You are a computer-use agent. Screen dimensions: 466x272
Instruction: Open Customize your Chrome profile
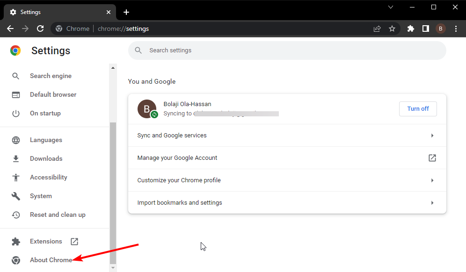[287, 180]
